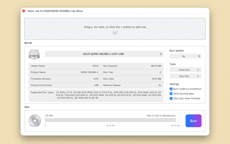Open the Burn speeds 1x dropdown

click(x=185, y=56)
